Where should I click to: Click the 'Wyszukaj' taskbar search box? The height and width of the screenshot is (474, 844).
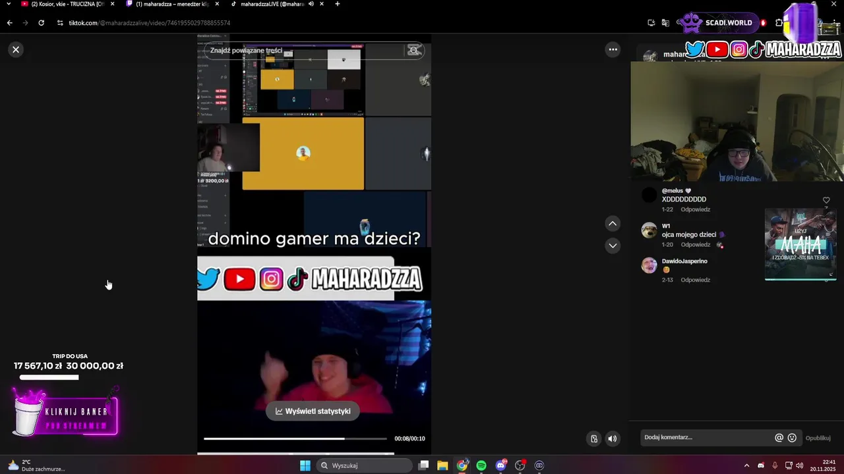click(364, 465)
